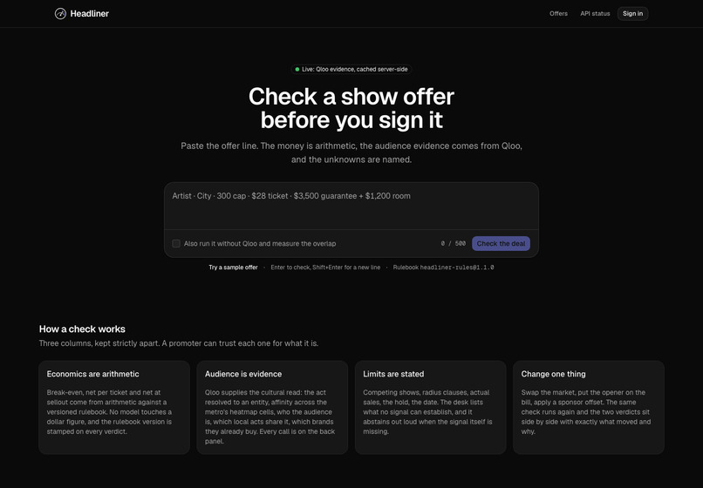Image resolution: width=703 pixels, height=488 pixels.
Task: Click the 'Enter to check, Shift+Enter' hint
Action: point(325,268)
